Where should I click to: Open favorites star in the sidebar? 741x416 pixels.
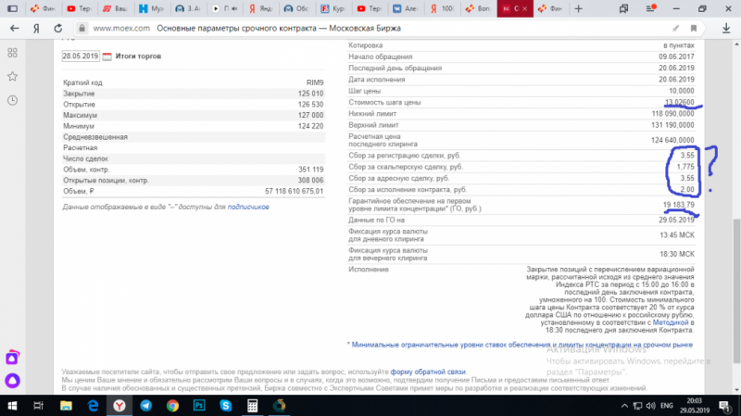pos(13,76)
